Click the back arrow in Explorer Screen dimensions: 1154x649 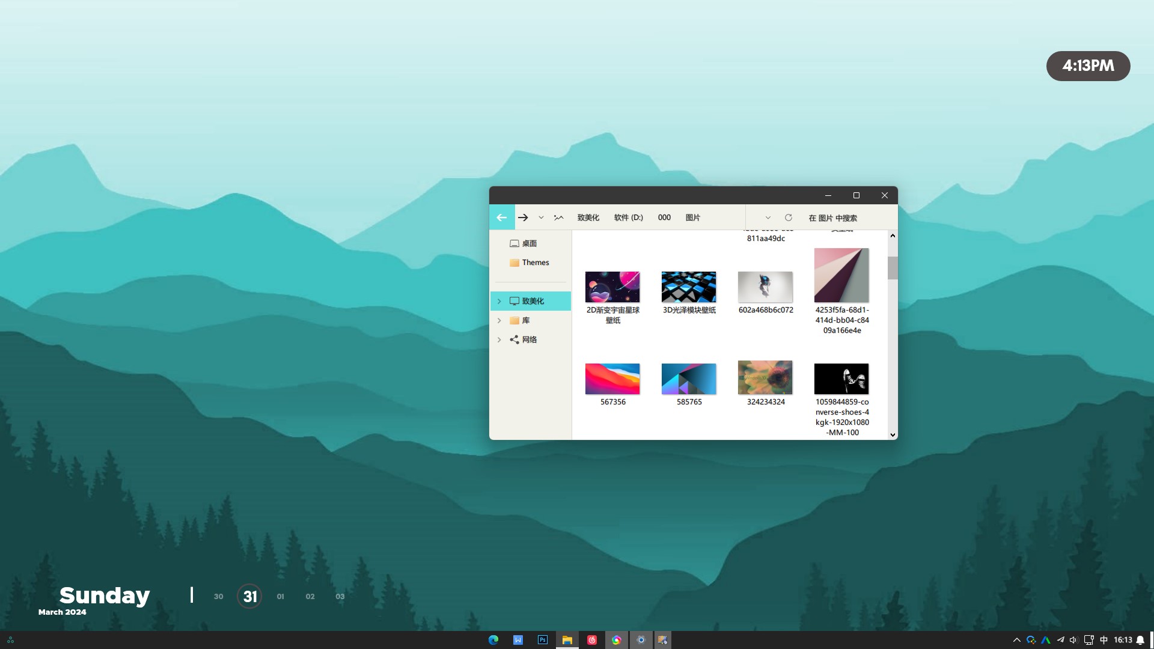tap(502, 218)
